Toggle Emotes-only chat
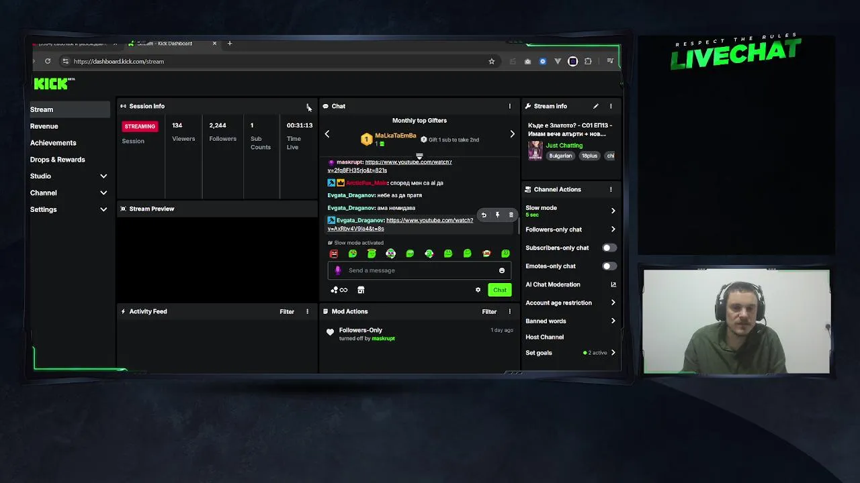 609,266
